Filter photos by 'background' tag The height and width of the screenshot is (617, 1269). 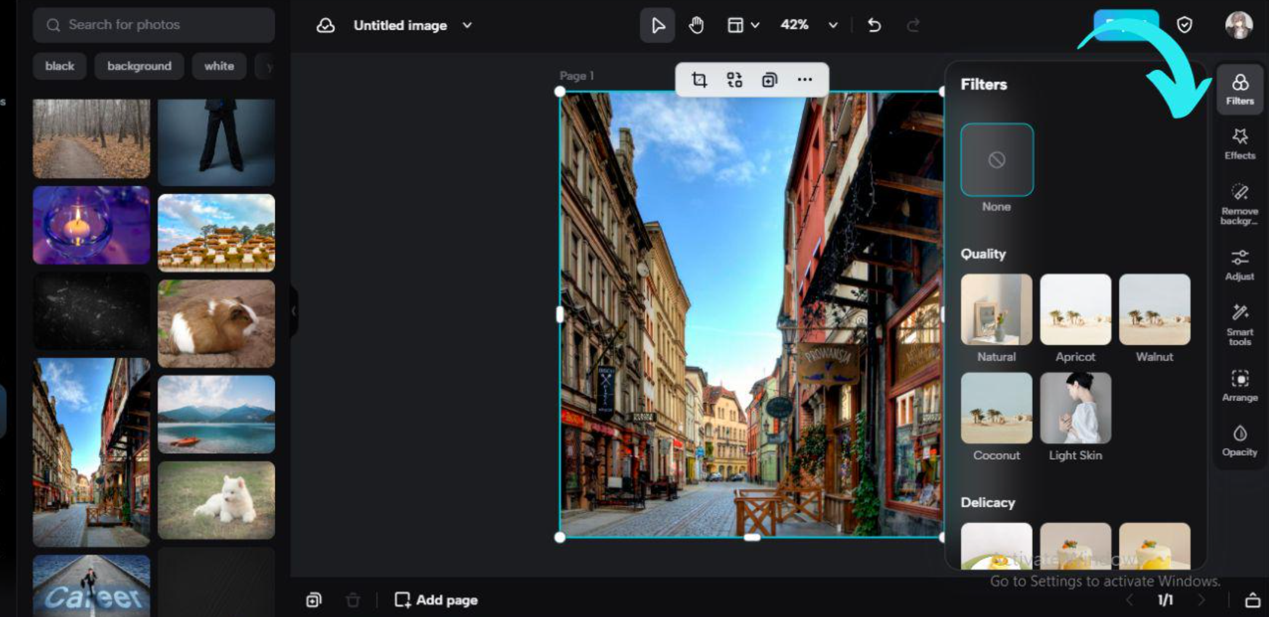tap(139, 66)
